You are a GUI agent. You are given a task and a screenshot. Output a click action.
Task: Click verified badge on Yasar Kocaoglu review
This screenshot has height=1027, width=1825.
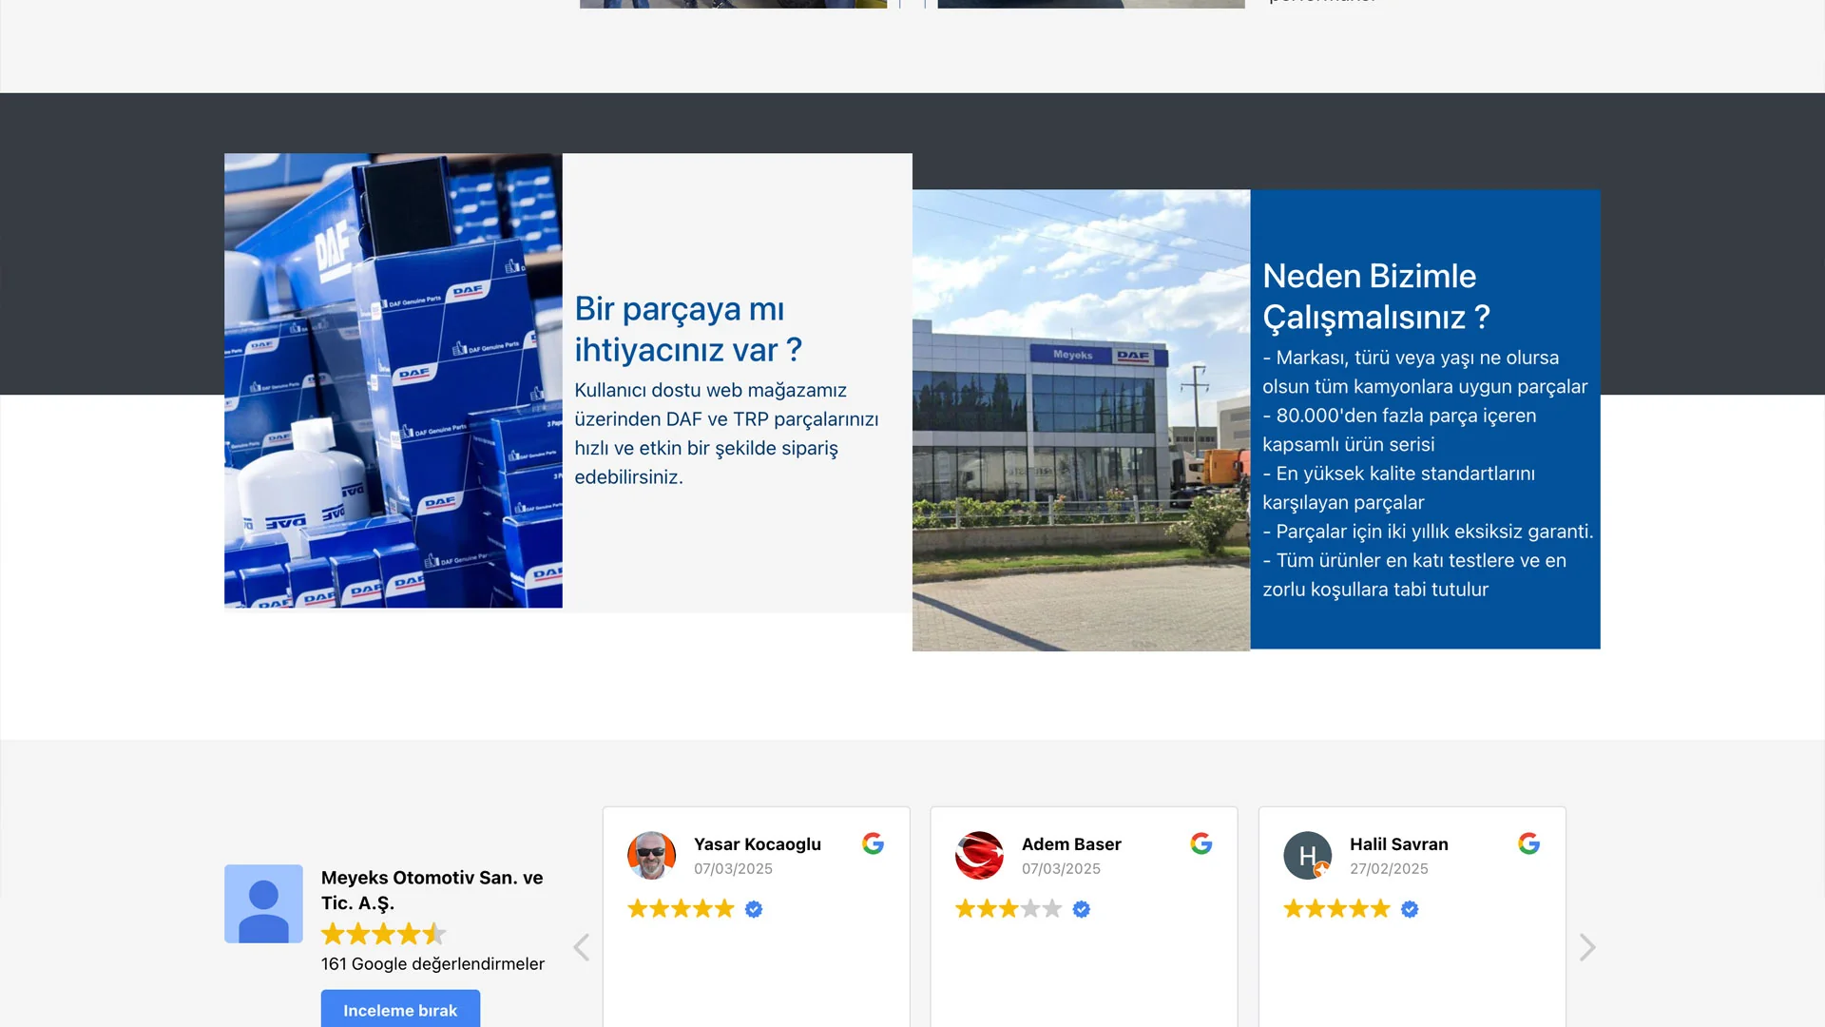pos(754,909)
